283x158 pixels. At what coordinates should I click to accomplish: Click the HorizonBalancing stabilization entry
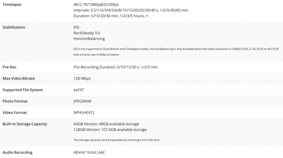click(89, 39)
